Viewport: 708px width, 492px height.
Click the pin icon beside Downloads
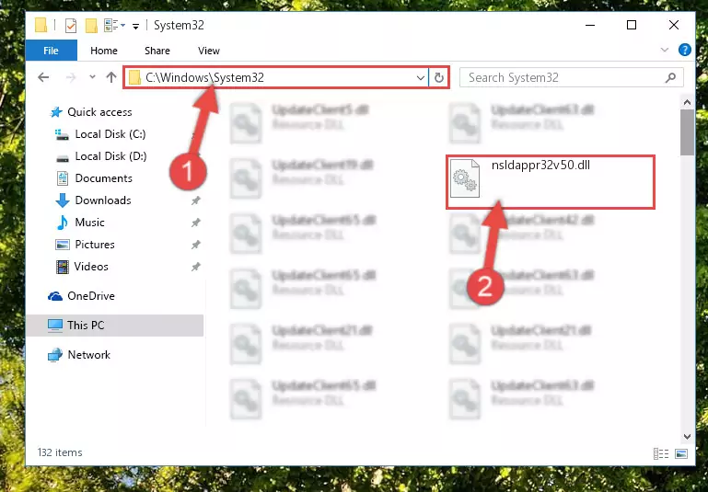click(195, 200)
